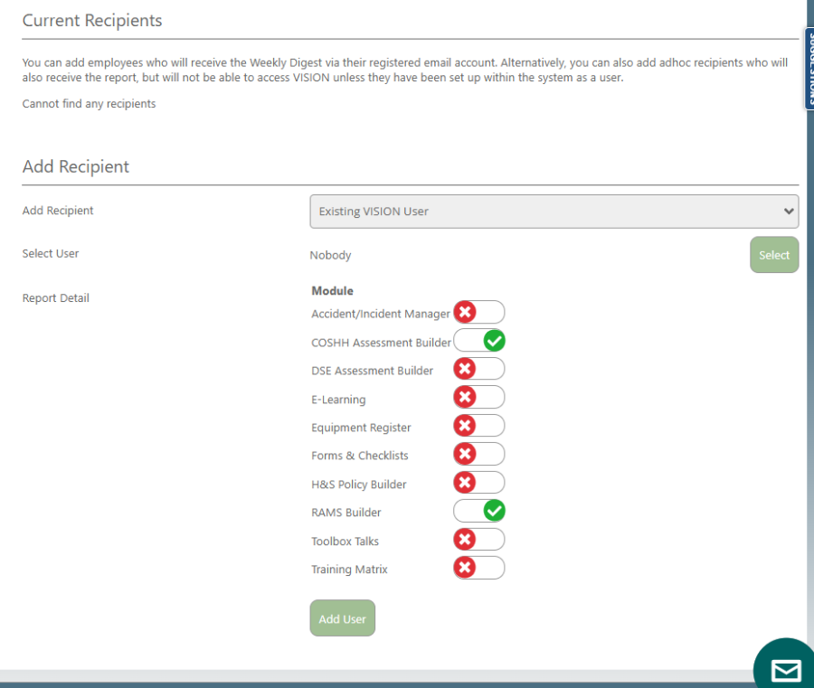Screen dimensions: 814x688
Task: Open the mail envelope chat icon
Action: tap(785, 668)
